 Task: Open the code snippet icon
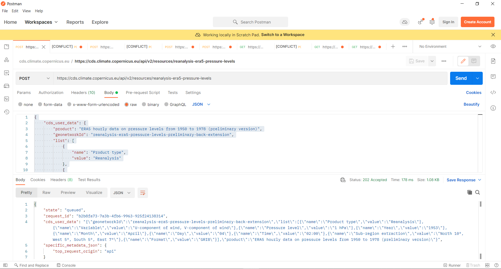coord(493,92)
